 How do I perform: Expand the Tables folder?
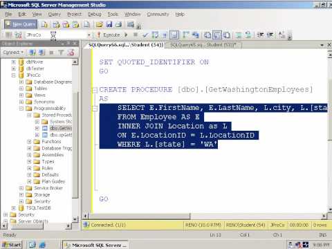tap(21, 89)
